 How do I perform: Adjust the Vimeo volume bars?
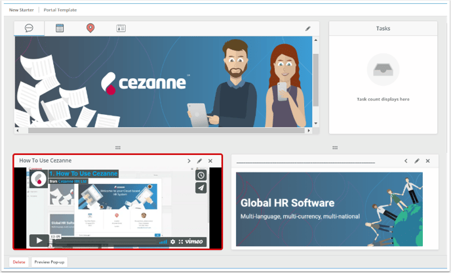pyautogui.click(x=163, y=241)
